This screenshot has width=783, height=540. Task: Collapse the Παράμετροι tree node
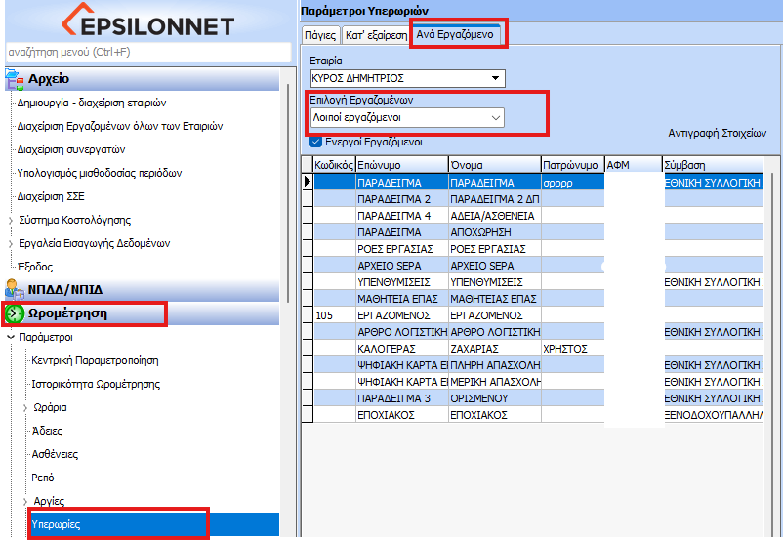click(x=11, y=337)
